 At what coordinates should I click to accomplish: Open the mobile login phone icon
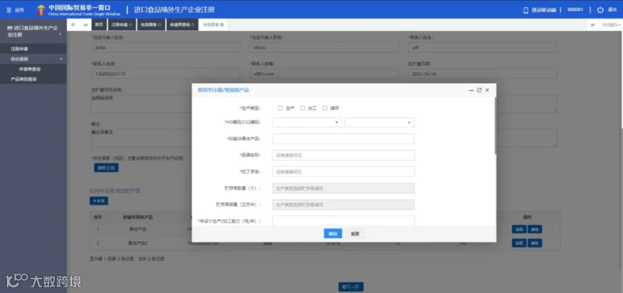[525, 10]
